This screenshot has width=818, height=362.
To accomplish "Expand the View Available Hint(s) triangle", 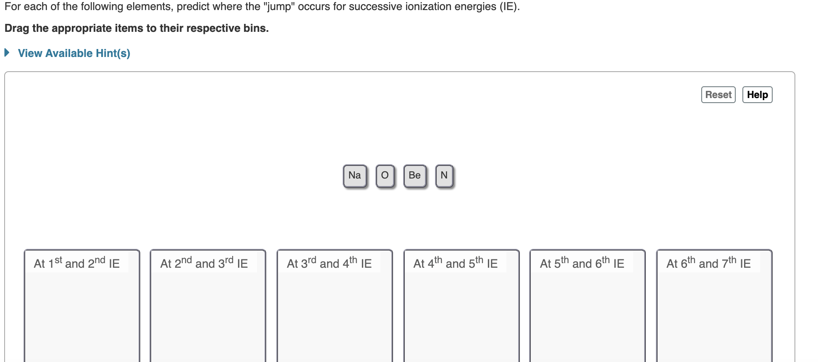I will click(7, 53).
